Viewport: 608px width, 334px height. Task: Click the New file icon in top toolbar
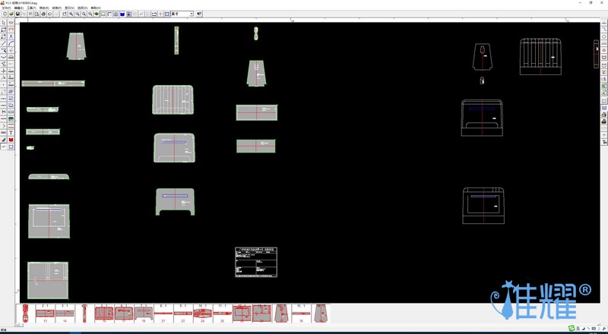4,14
